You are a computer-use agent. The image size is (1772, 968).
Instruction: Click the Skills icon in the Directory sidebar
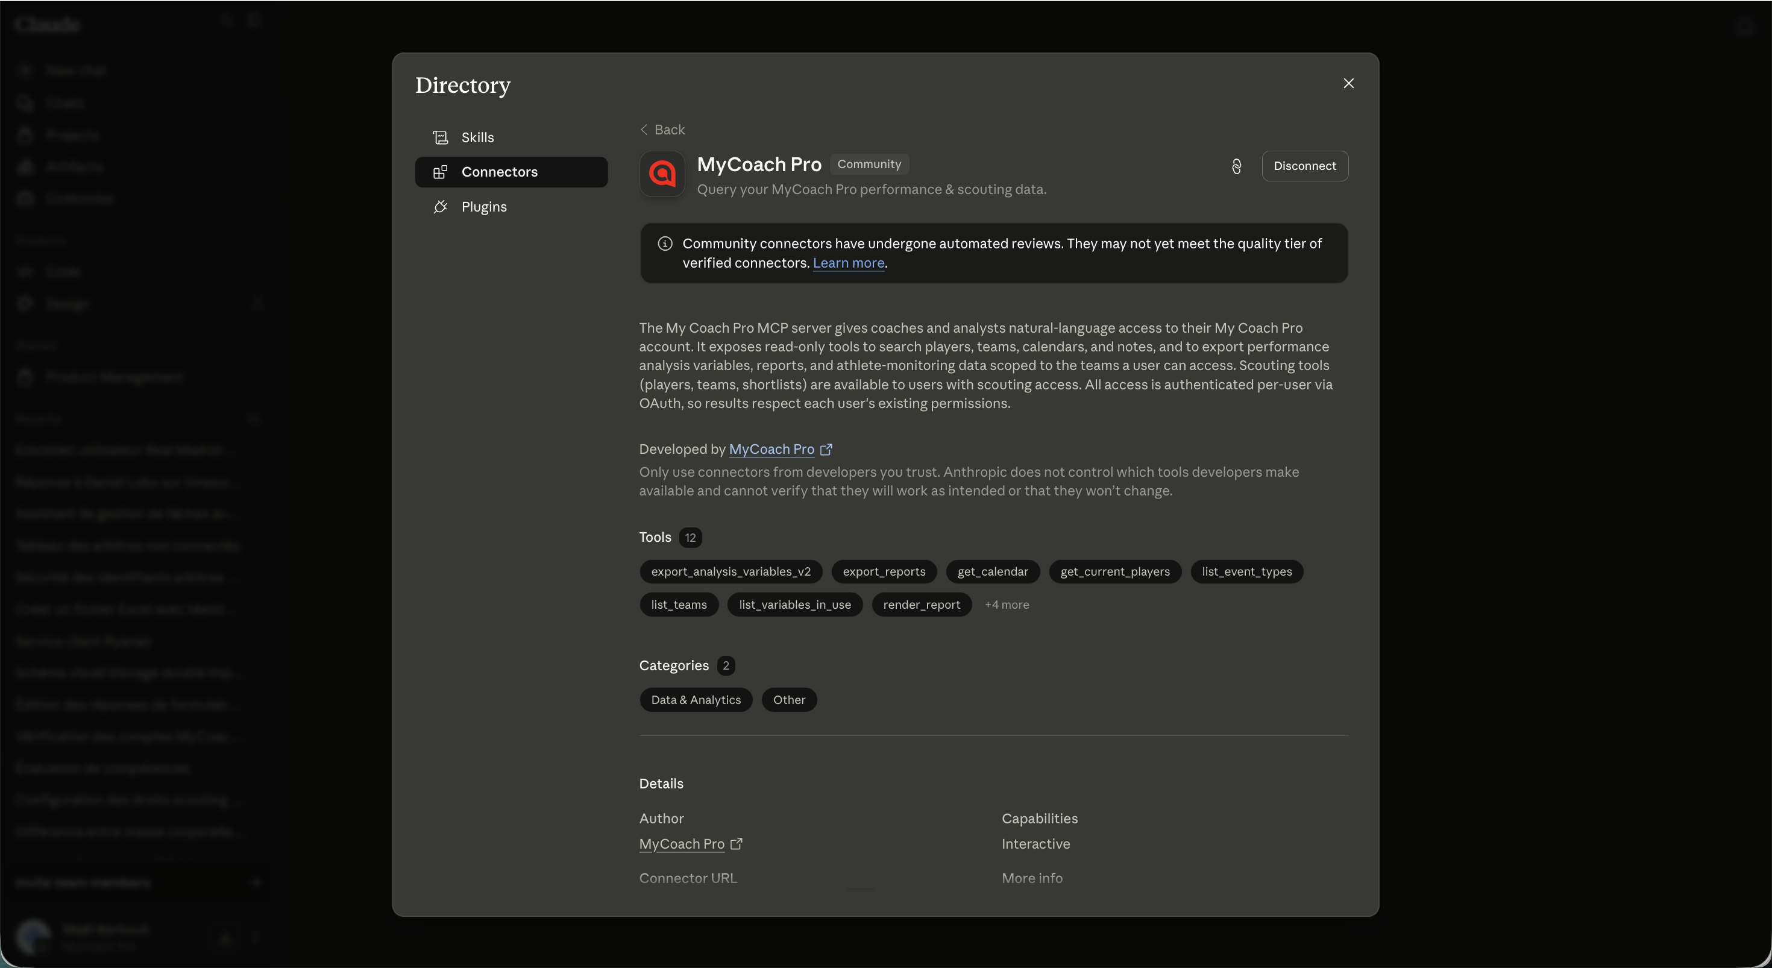click(x=440, y=137)
